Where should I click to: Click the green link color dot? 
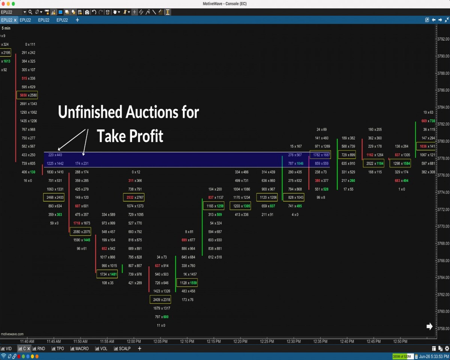click(x=23, y=356)
